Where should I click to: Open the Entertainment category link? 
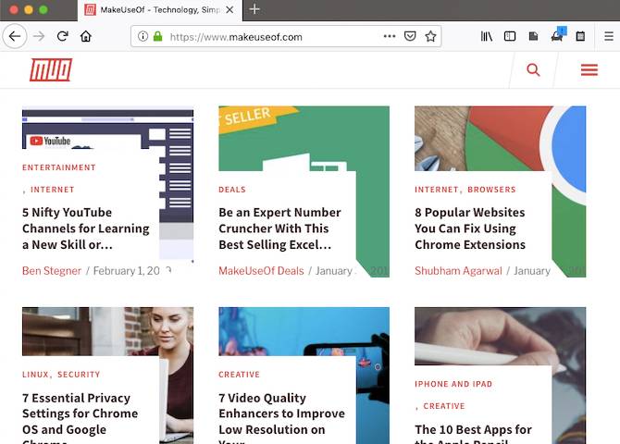59,167
